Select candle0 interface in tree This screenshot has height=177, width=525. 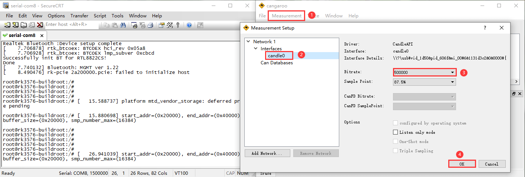(277, 55)
